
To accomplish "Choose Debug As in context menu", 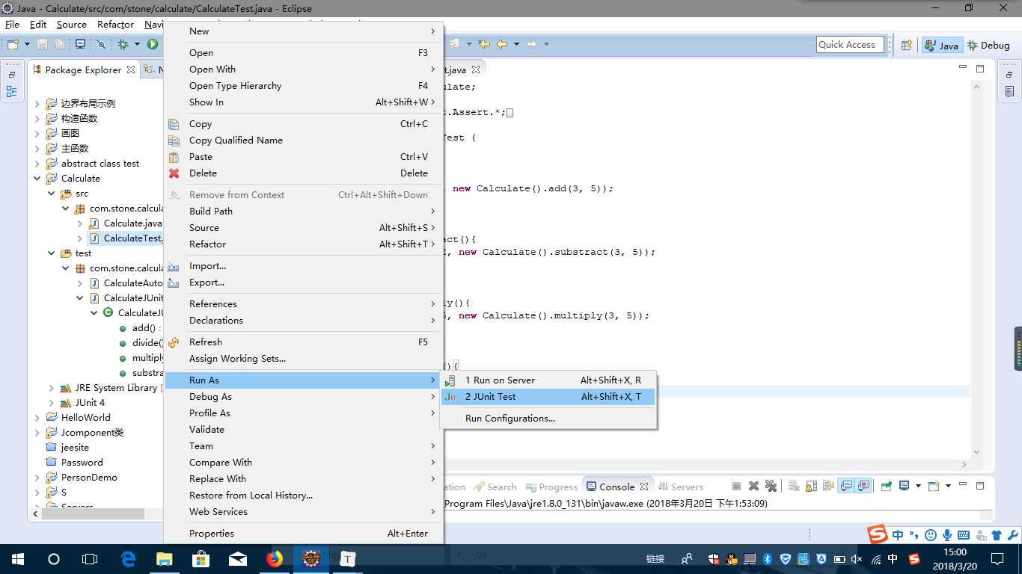I will point(304,397).
